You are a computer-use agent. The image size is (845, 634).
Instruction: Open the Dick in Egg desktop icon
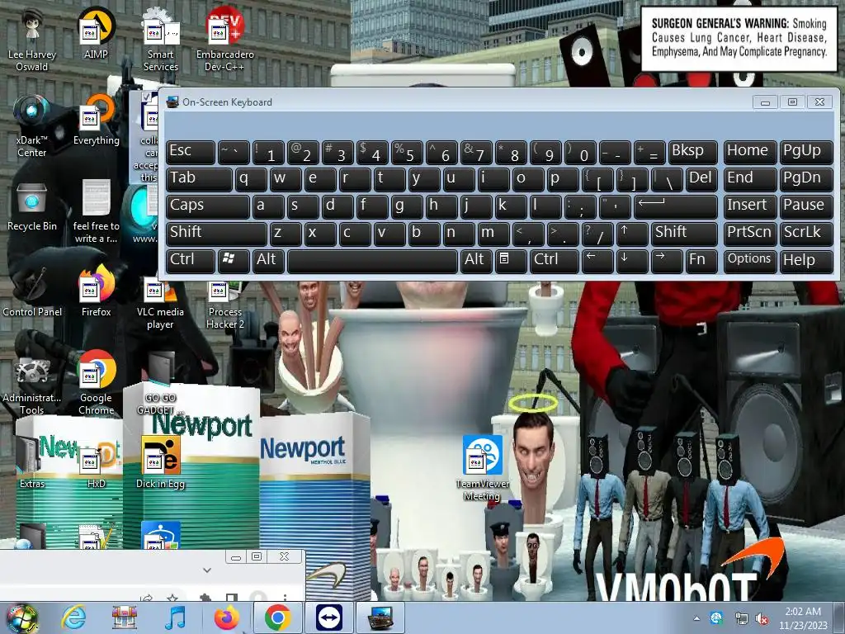coord(161,462)
